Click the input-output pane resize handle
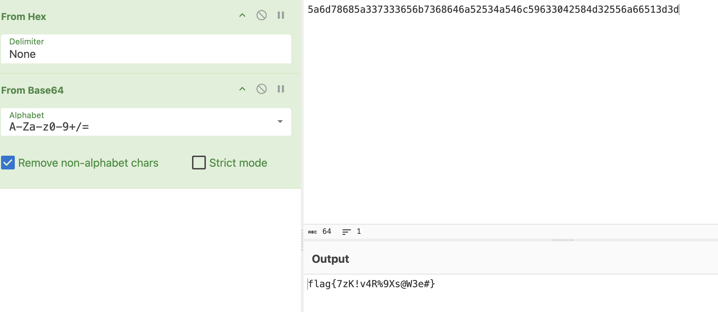718x312 pixels. (x=563, y=240)
